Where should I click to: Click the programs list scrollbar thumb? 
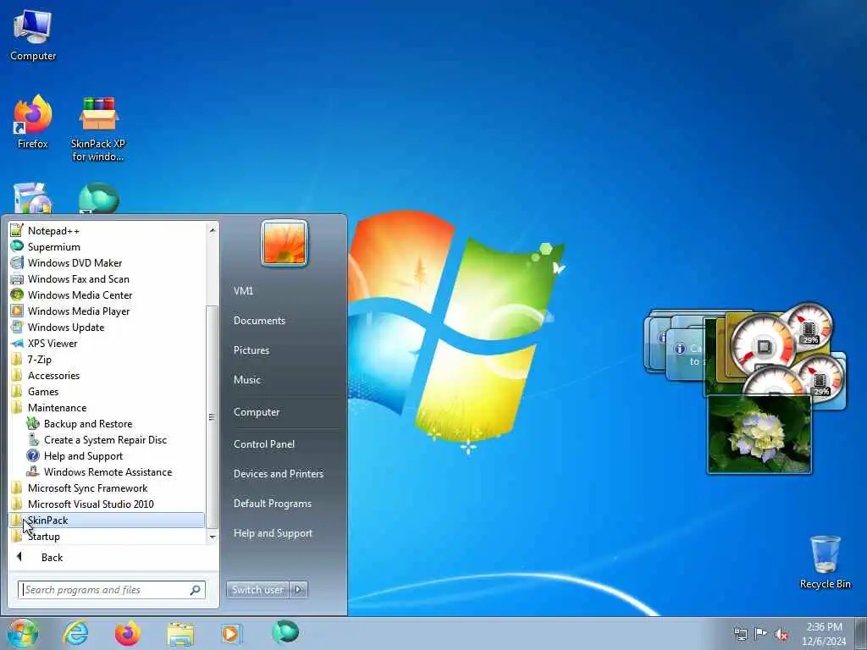(213, 417)
